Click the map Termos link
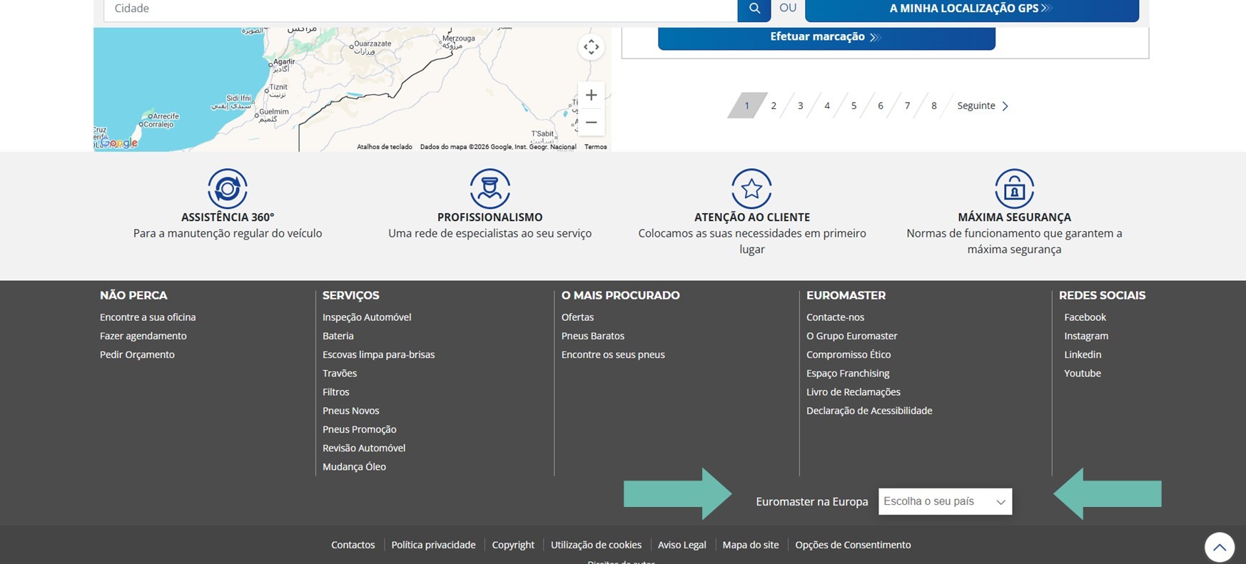Viewport: 1246px width, 564px height. click(596, 147)
